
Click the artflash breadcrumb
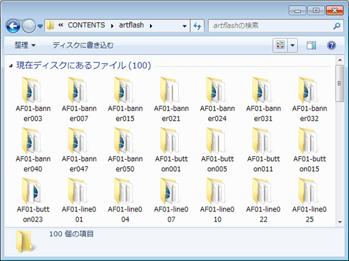click(x=131, y=25)
